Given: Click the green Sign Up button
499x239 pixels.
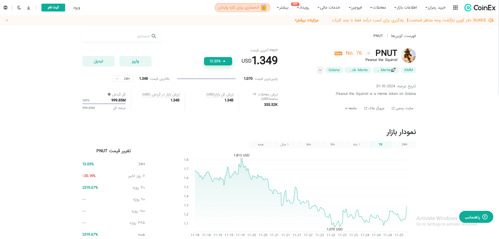Looking at the screenshot, I should pyautogui.click(x=53, y=8).
